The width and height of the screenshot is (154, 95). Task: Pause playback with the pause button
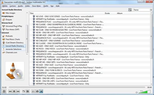pyautogui.click(x=4, y=91)
